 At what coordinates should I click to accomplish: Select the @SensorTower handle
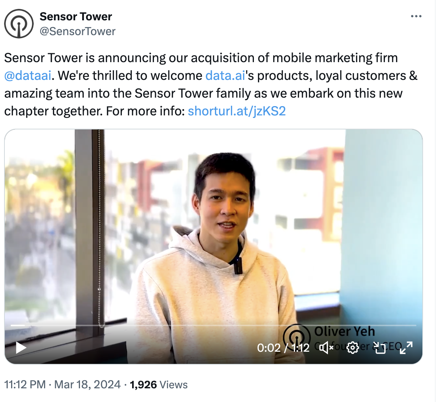tap(77, 31)
